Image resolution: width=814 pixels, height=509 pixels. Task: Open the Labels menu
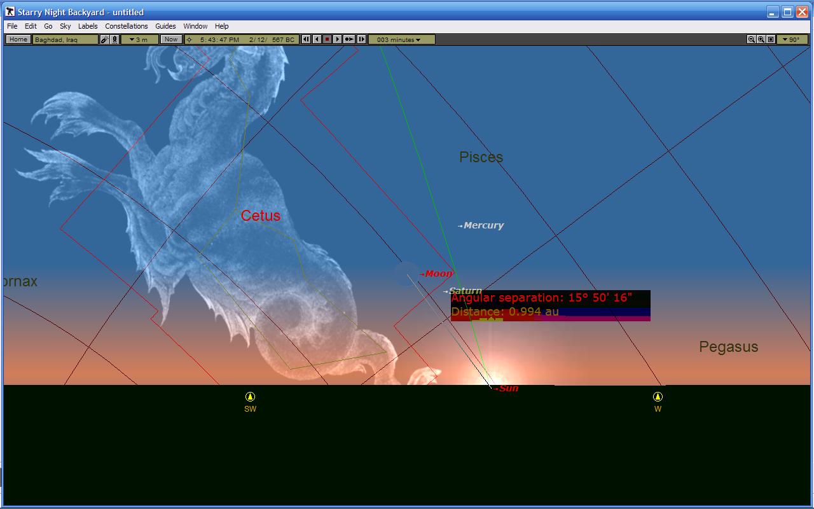click(88, 26)
